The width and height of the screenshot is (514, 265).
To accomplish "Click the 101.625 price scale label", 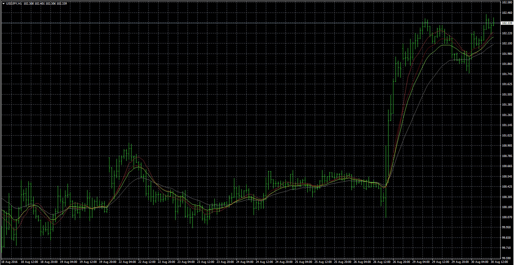I will coord(507,84).
